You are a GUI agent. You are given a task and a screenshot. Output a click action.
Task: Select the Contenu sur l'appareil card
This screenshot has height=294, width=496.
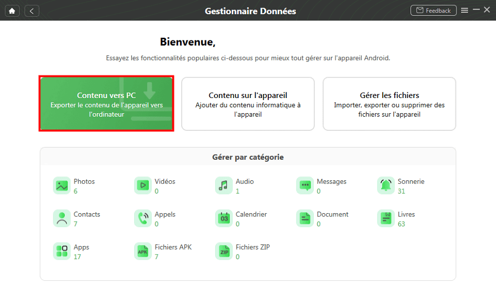(x=248, y=104)
